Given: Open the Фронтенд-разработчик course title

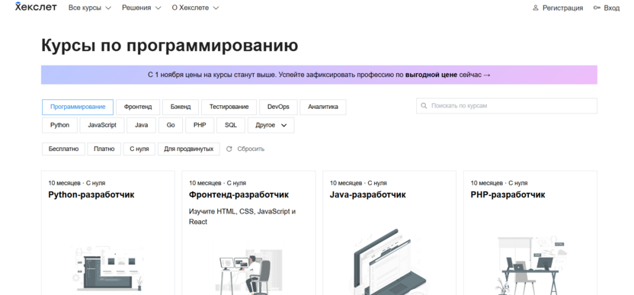Looking at the screenshot, I should click(239, 194).
